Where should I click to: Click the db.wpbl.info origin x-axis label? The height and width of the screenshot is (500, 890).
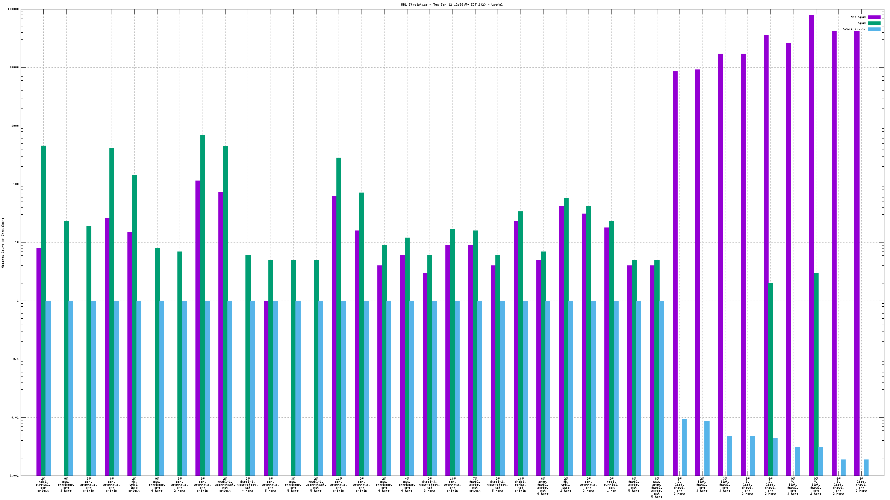(x=134, y=485)
